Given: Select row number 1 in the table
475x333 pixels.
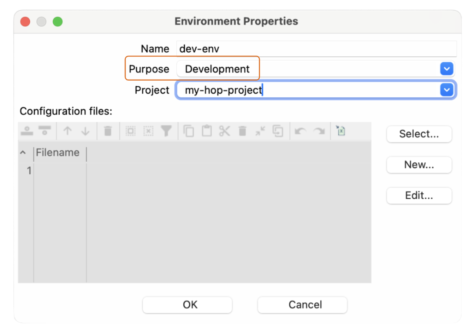Looking at the screenshot, I should click(29, 171).
